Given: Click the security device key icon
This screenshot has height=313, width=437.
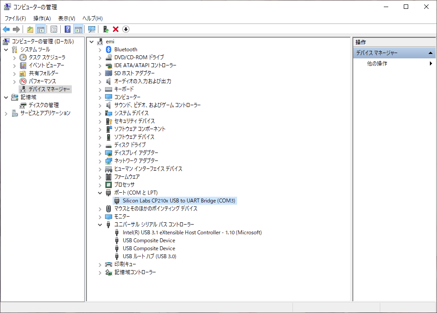Looking at the screenshot, I should point(109,121).
